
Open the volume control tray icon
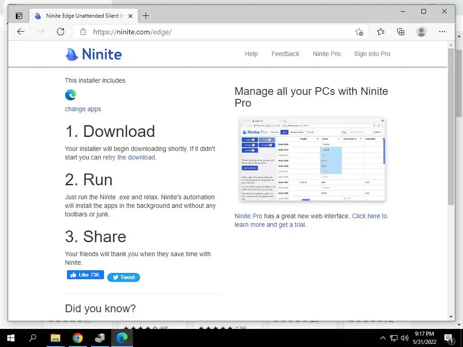coord(405,338)
